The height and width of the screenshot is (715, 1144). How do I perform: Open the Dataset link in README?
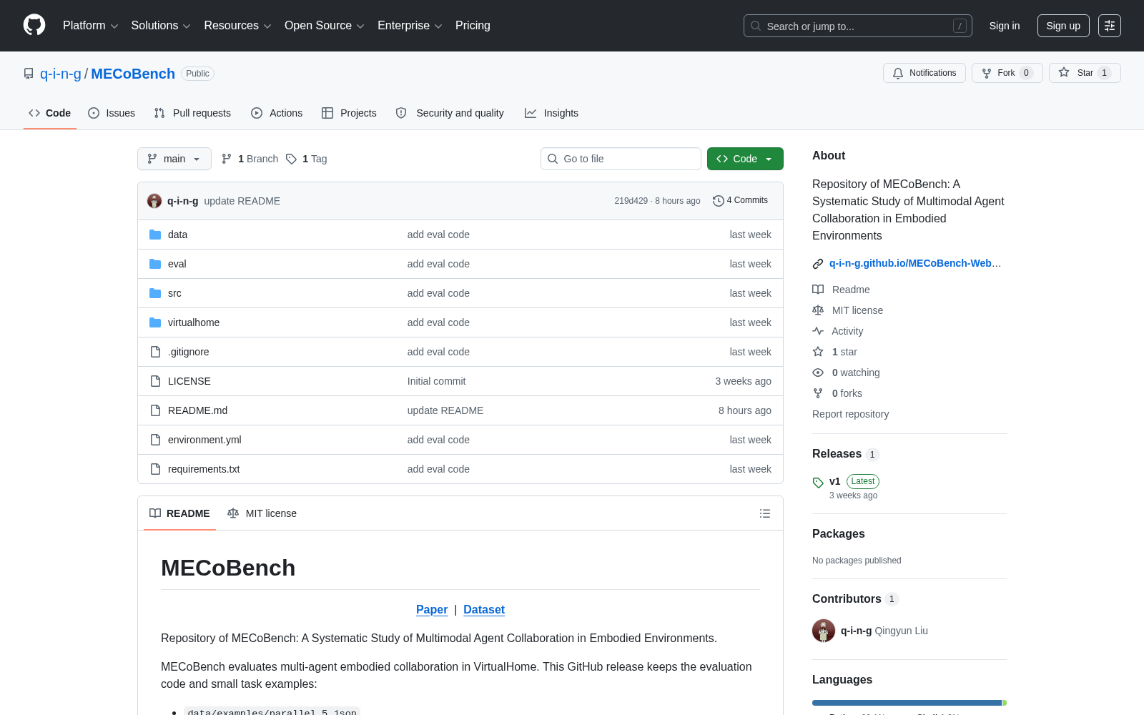click(x=484, y=609)
